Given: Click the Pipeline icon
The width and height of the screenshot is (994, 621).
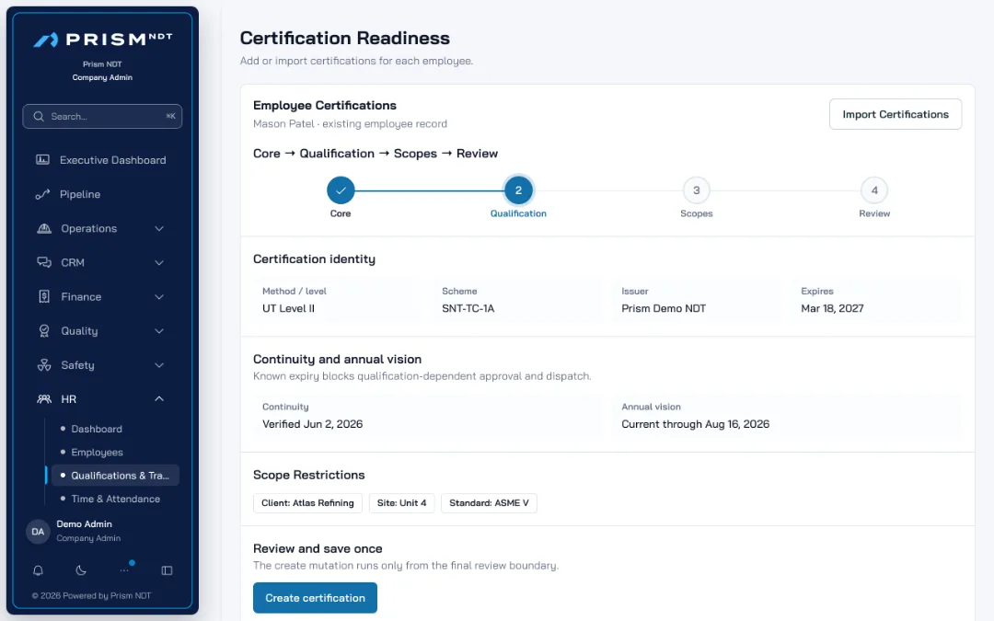Looking at the screenshot, I should (42, 194).
